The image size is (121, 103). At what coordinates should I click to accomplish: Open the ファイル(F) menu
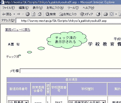(x=8, y=8)
